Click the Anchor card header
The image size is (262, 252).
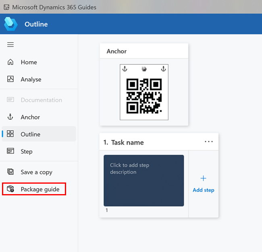144,51
